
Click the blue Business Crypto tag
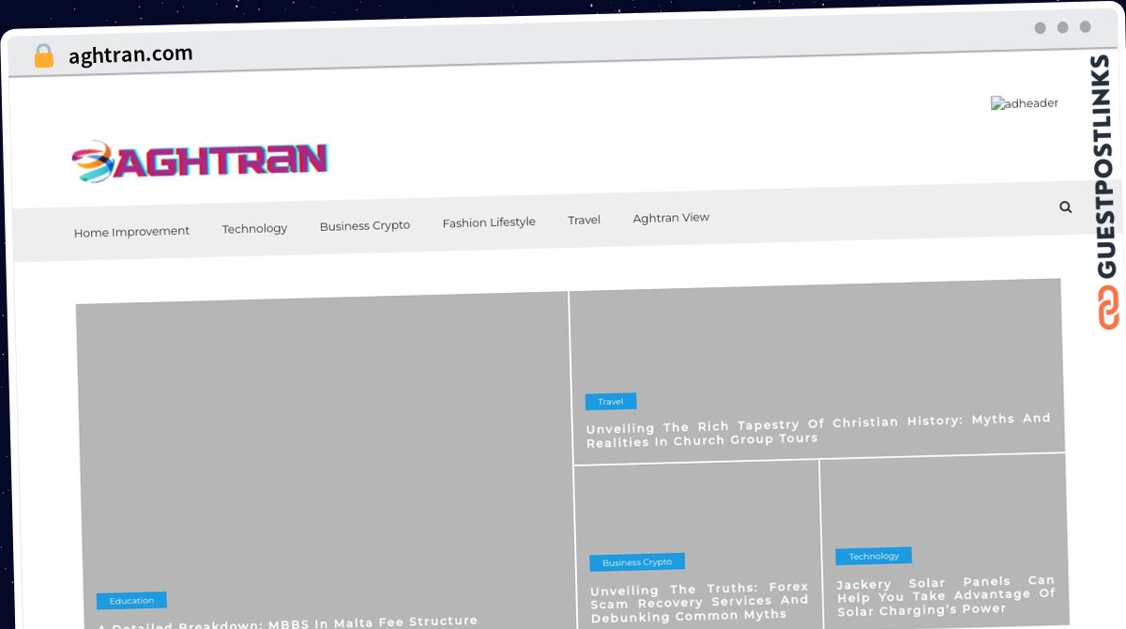click(637, 562)
